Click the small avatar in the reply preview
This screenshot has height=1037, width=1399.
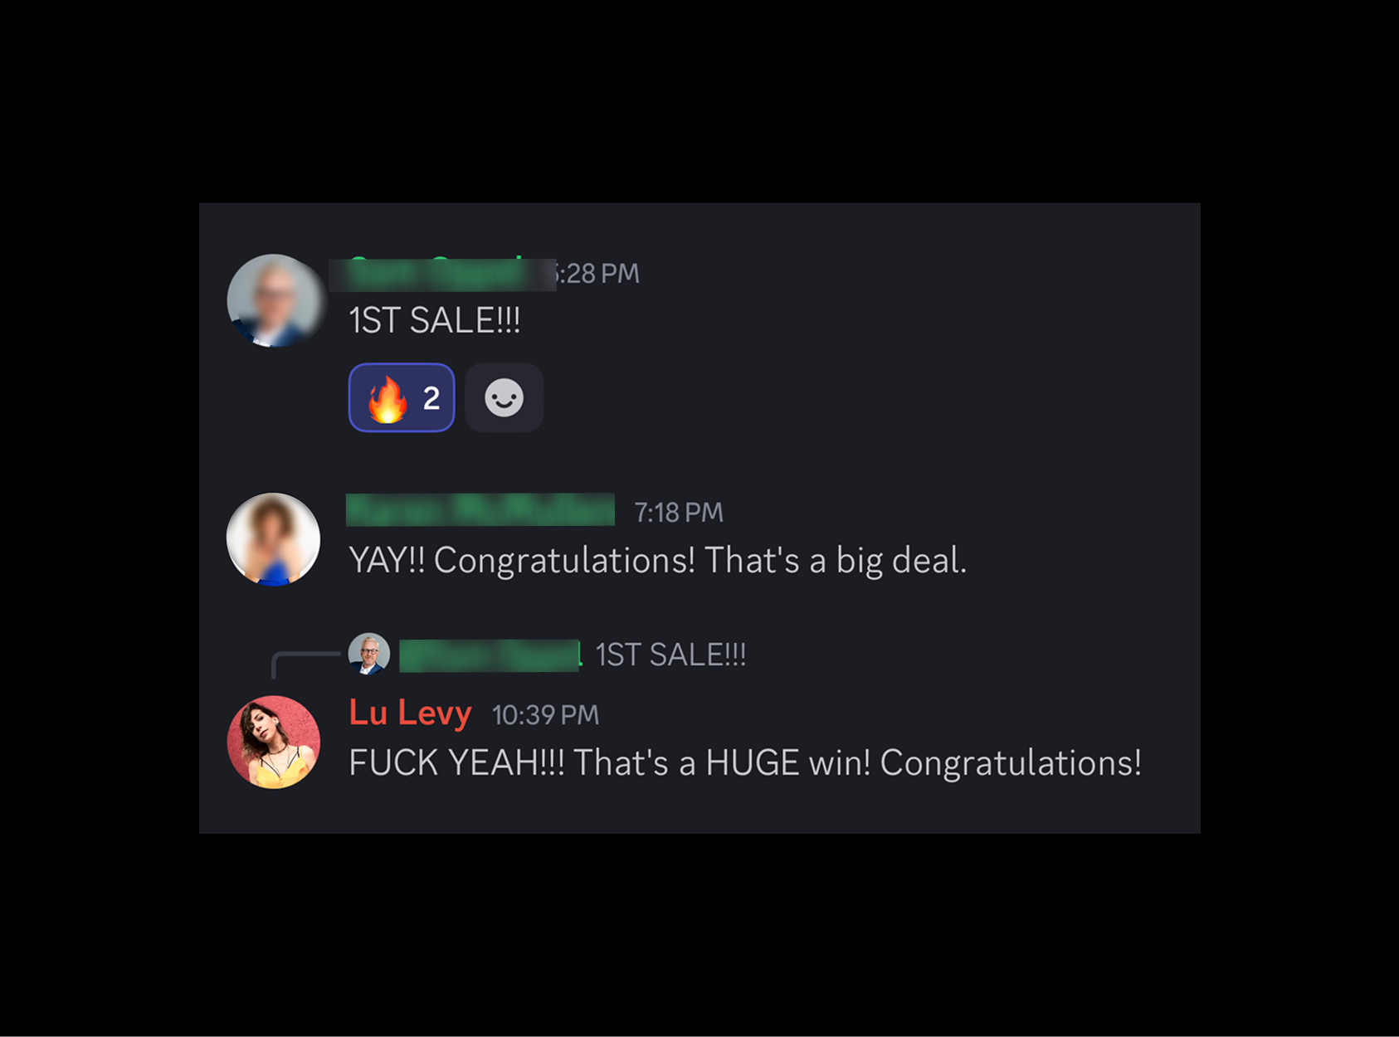point(369,654)
